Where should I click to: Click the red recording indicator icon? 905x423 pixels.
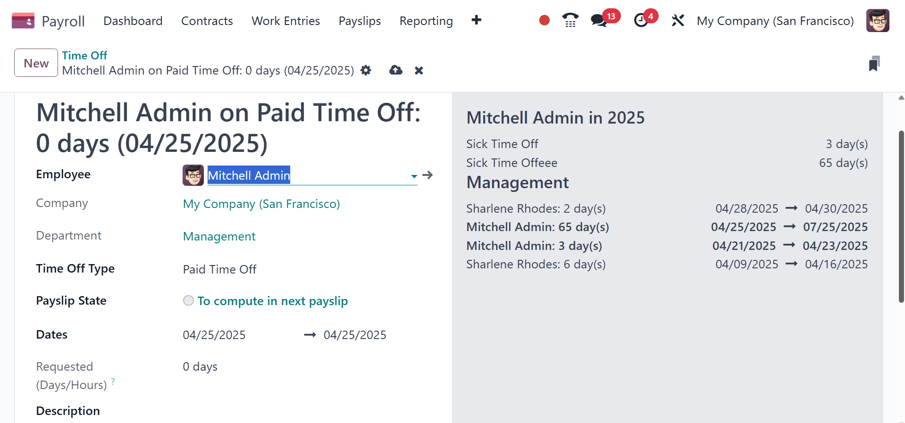(544, 20)
